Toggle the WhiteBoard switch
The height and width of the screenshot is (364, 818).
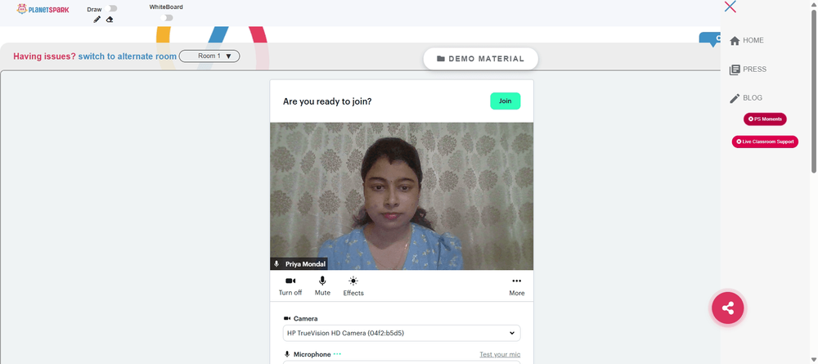(166, 18)
